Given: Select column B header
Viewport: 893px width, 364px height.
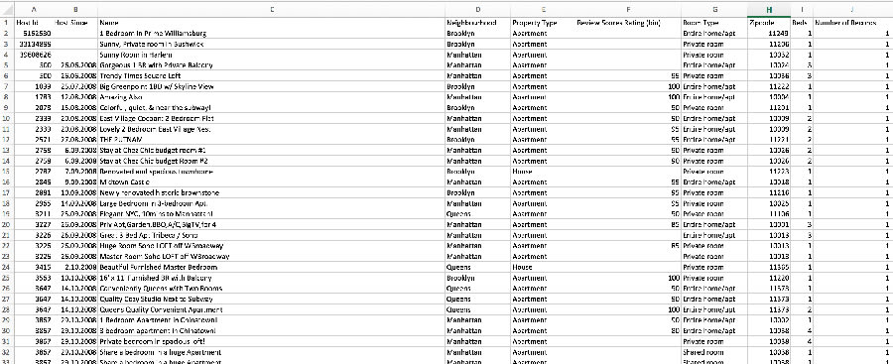Looking at the screenshot, I should (x=75, y=9).
